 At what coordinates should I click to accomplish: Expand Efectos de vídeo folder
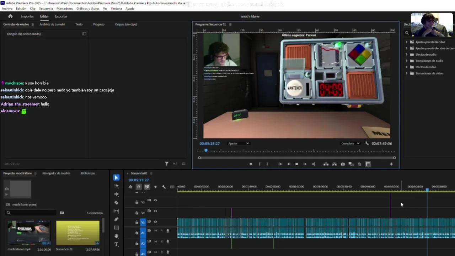(407, 67)
